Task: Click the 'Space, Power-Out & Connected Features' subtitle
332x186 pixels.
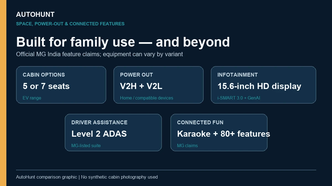Action: (70, 24)
